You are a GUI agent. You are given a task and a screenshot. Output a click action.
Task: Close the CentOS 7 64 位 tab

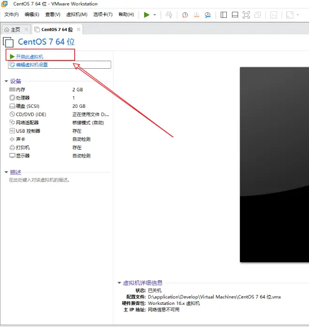[78, 30]
